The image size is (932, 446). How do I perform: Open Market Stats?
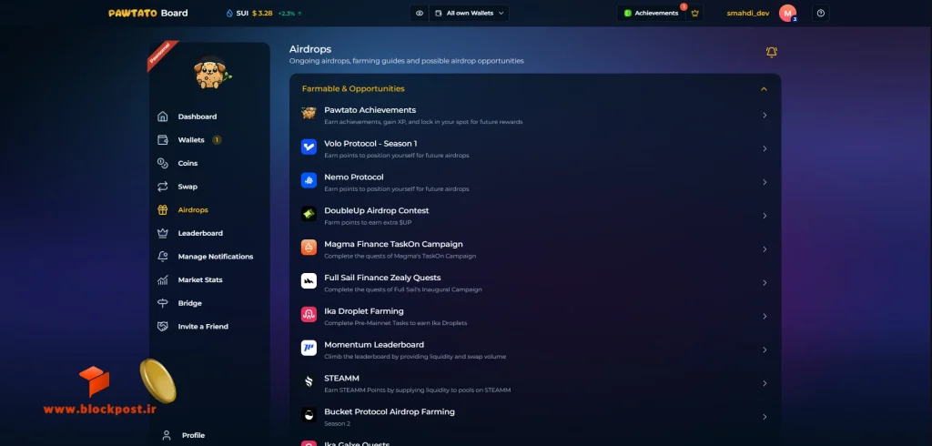tap(199, 279)
